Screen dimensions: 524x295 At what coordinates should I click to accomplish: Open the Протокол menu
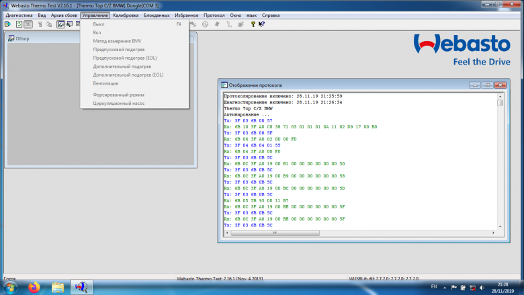tap(214, 15)
